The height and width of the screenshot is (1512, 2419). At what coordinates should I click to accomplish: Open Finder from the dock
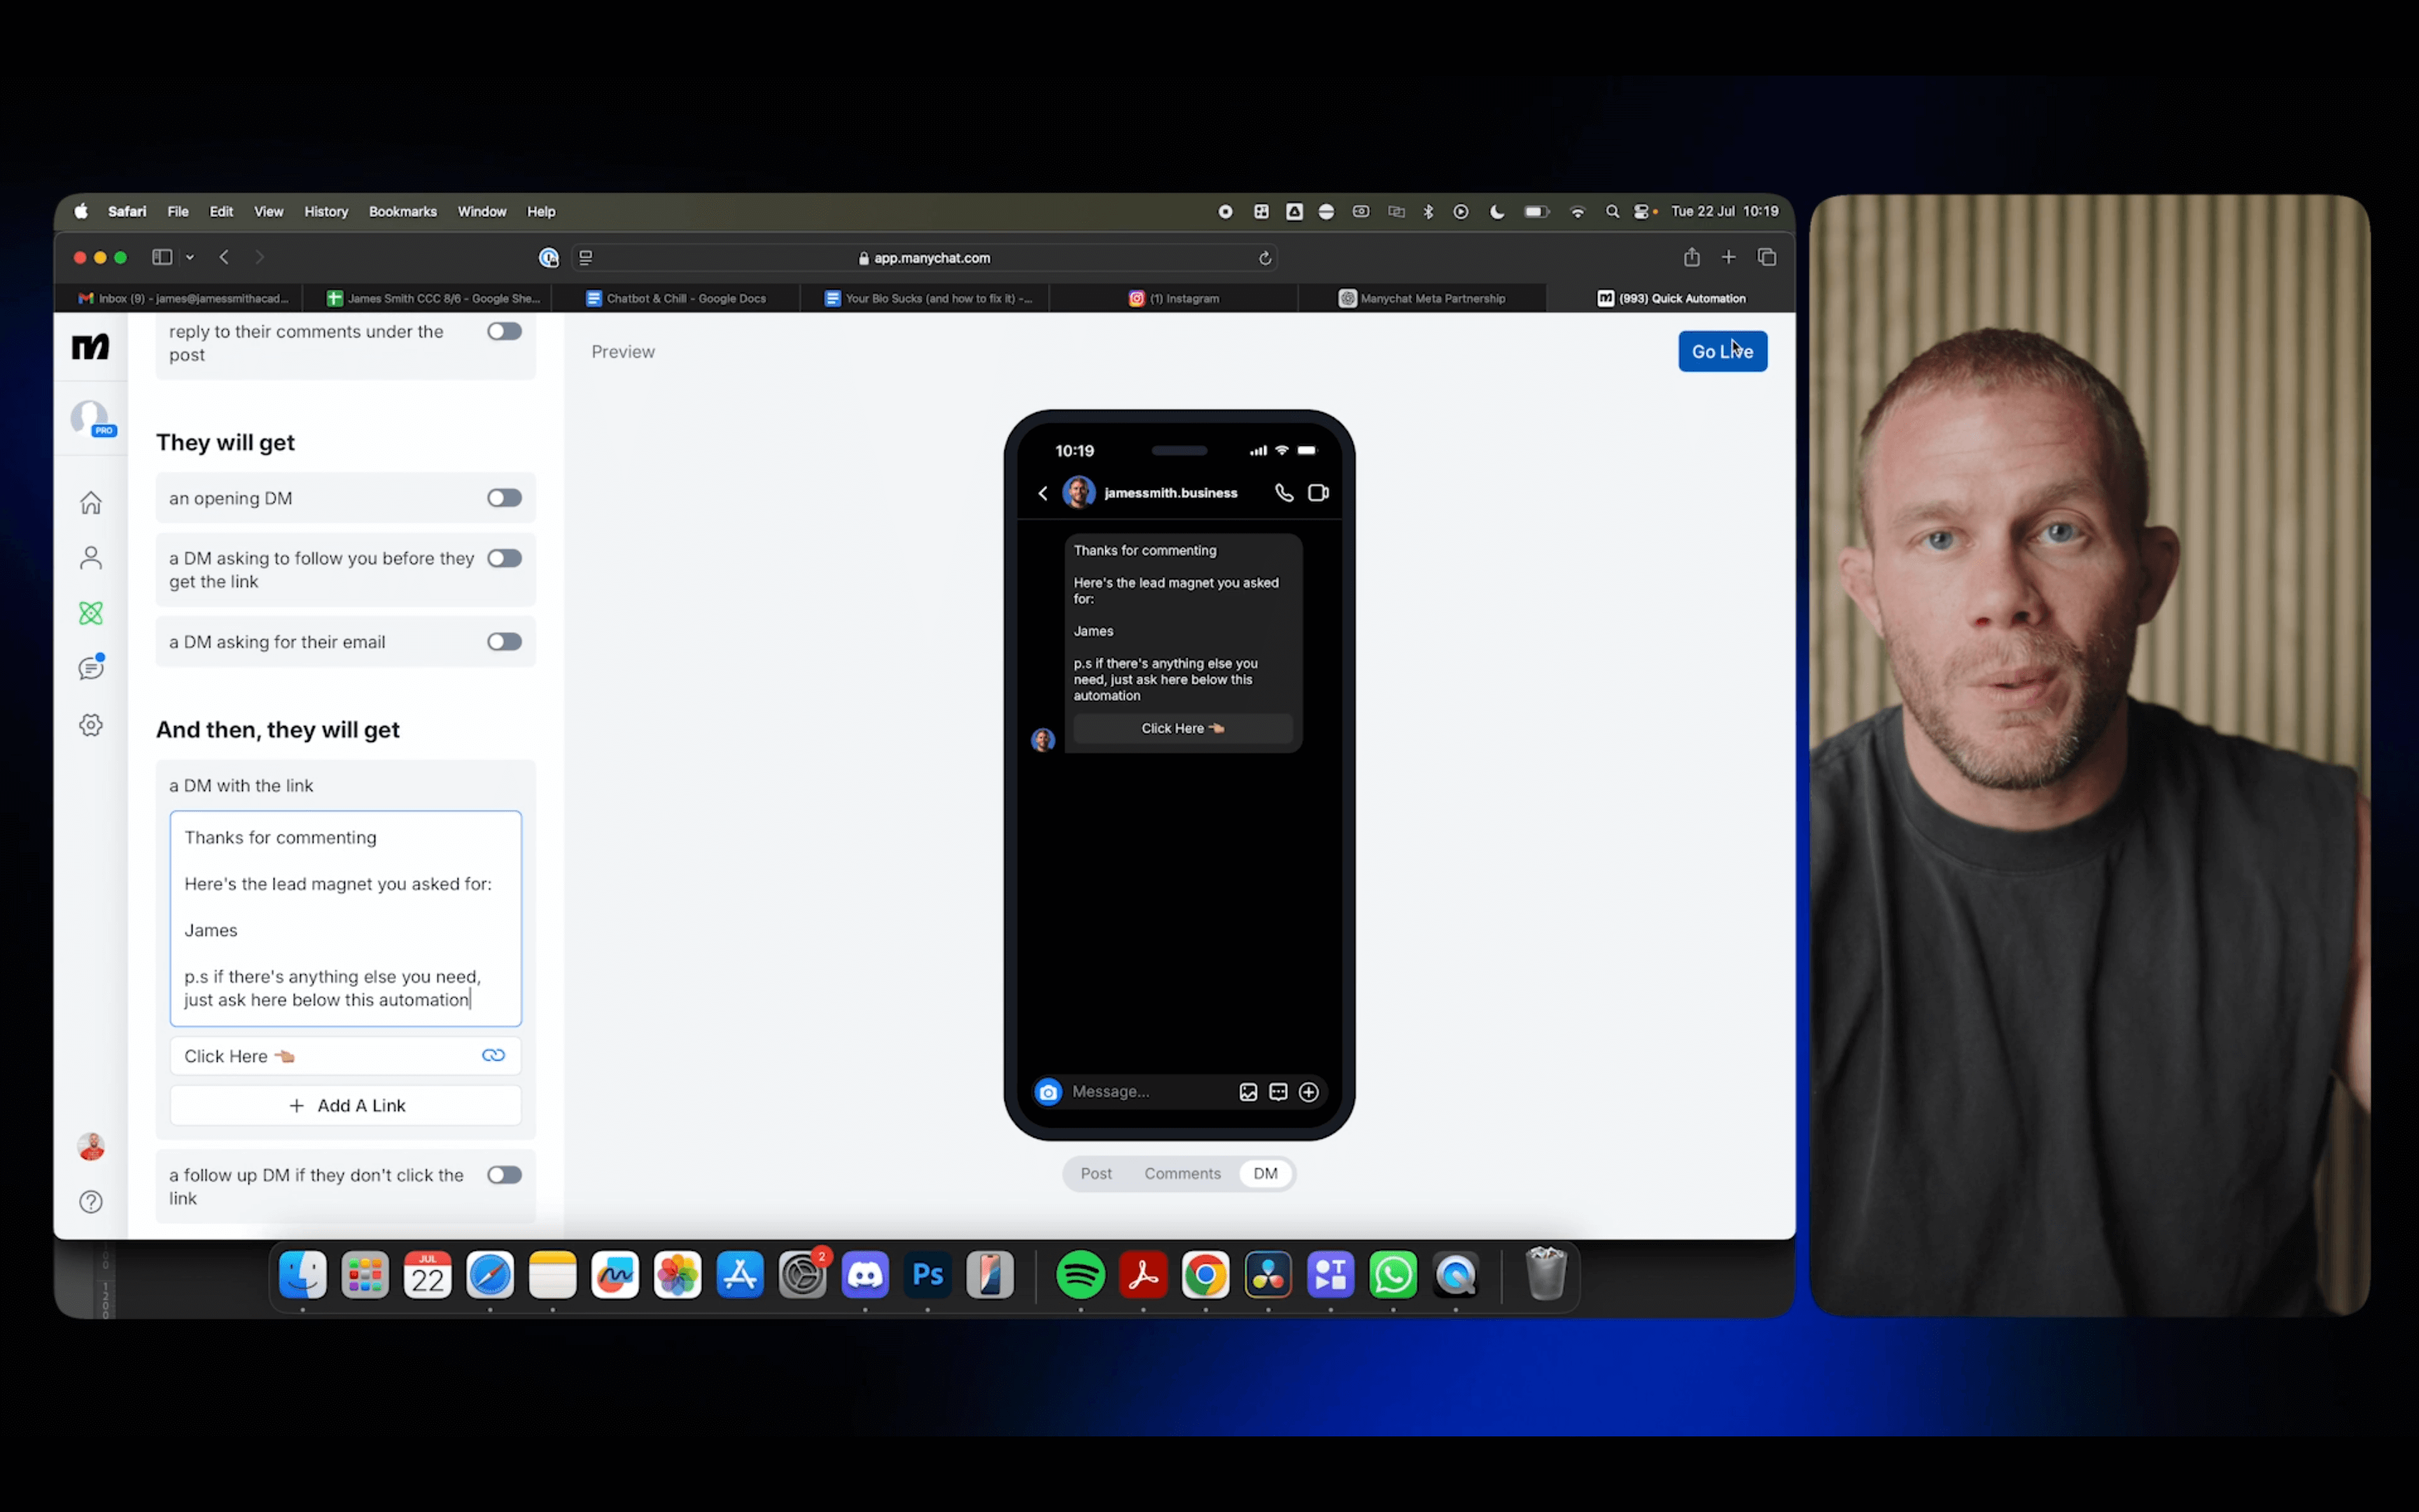302,1275
